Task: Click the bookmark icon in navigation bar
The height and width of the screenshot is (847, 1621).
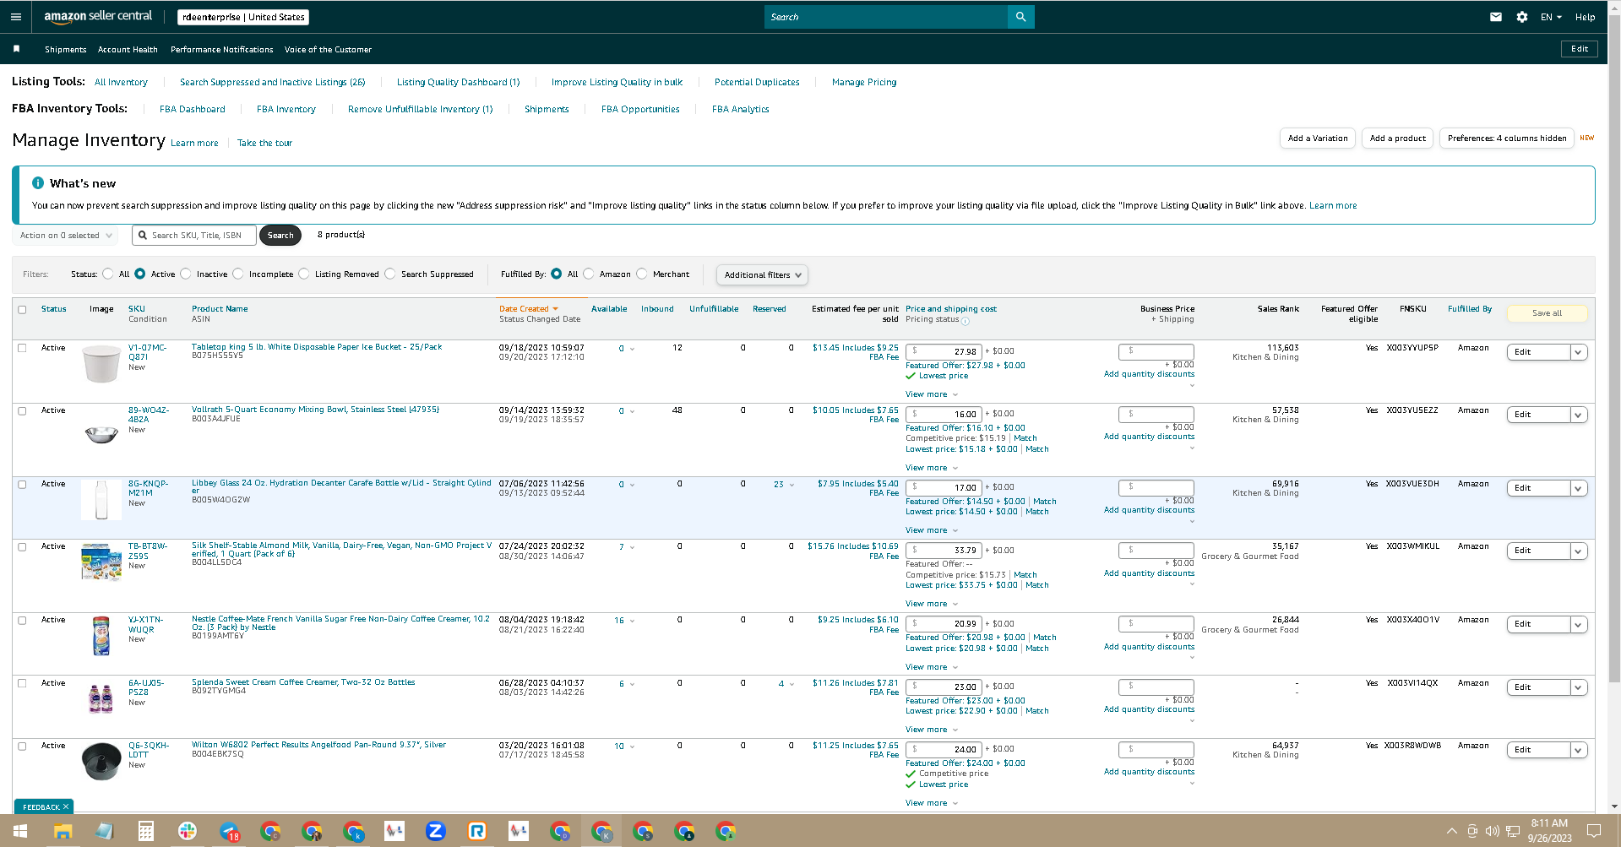Action: click(x=16, y=49)
